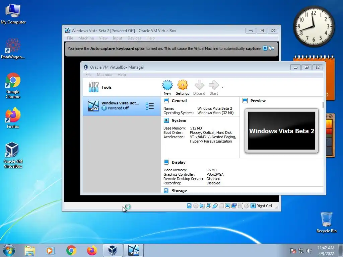Click the Windows Vista Beta VM list item
Image resolution: width=343 pixels, height=257 pixels.
tap(122, 106)
